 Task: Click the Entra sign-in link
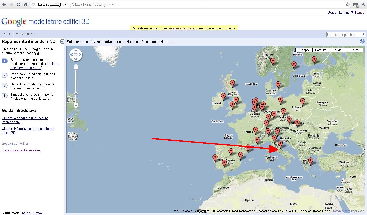pos(361,12)
